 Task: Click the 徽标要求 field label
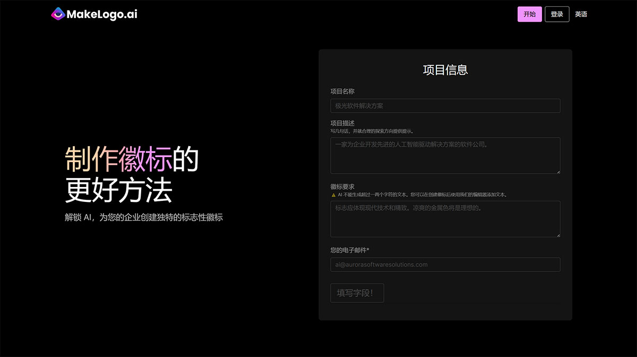343,186
